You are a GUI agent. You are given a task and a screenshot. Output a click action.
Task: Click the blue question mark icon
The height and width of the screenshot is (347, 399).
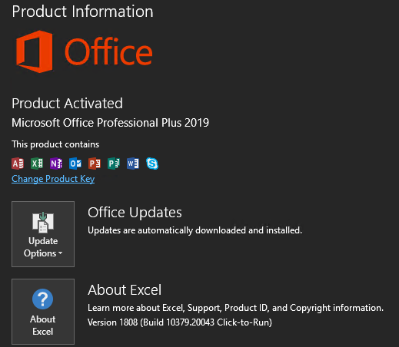[x=43, y=299]
